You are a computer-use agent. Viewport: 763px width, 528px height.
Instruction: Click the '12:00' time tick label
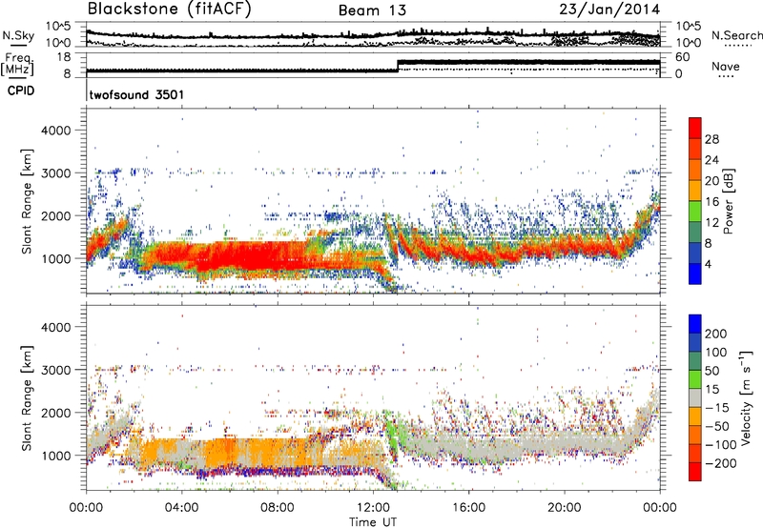coord(373,508)
